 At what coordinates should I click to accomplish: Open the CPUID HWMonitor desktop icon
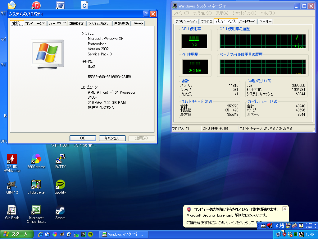(x=12, y=159)
